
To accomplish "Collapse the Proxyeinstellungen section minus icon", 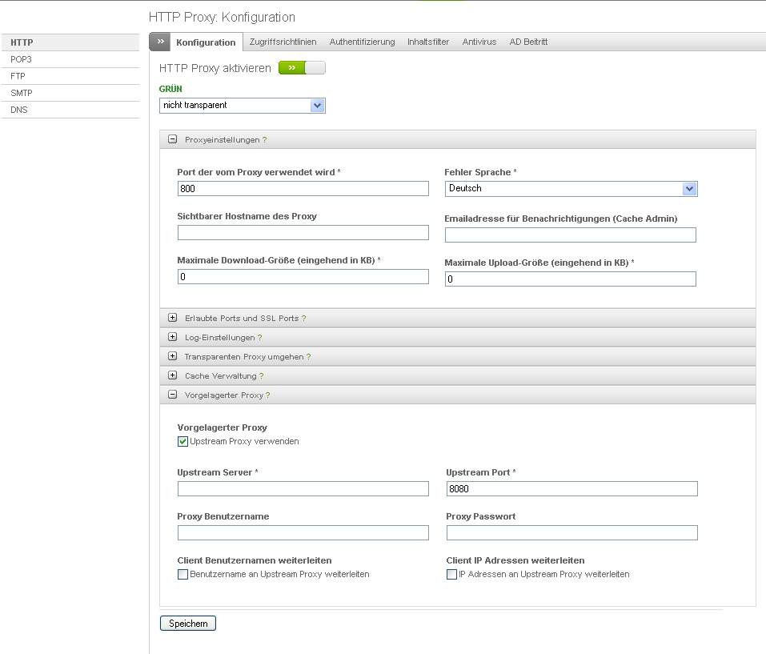I will (x=172, y=139).
